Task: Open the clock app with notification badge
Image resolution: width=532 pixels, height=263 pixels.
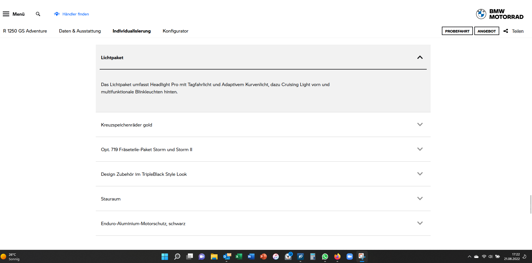Action: click(x=288, y=256)
